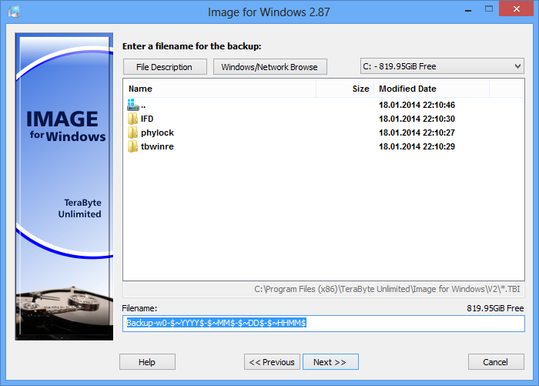Click the phylock folder icon

point(132,133)
